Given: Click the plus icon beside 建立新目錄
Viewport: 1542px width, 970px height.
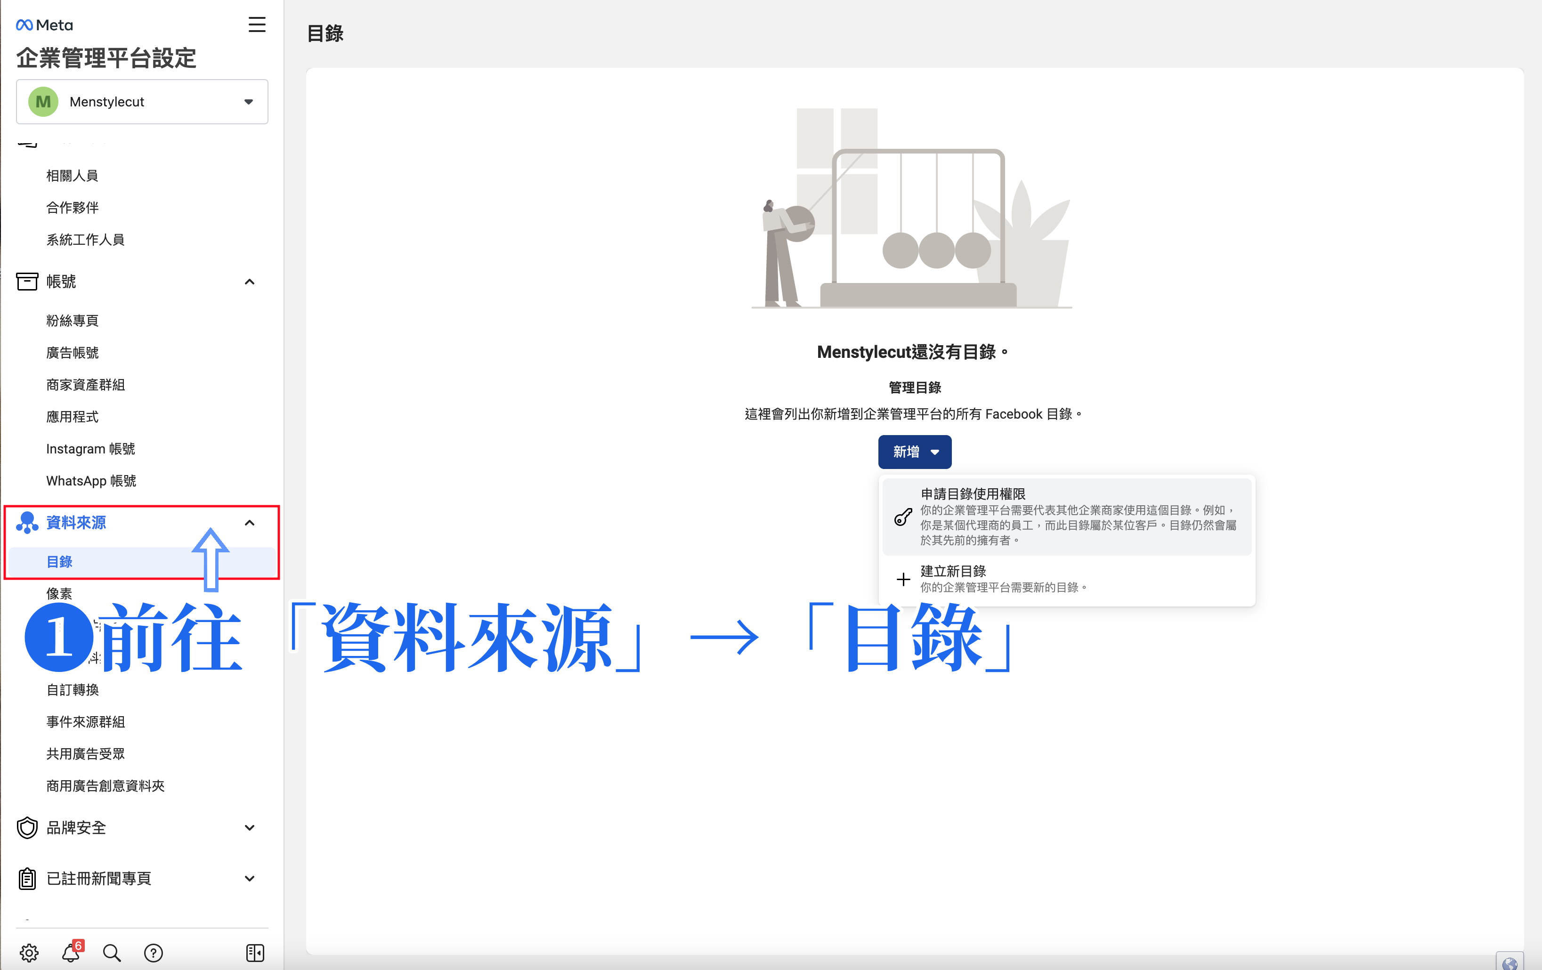Looking at the screenshot, I should point(903,580).
